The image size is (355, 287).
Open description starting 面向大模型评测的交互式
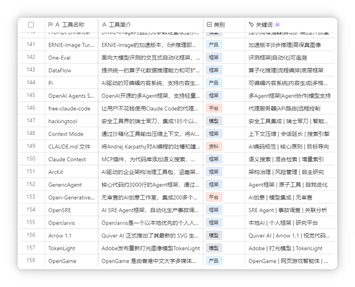click(151, 58)
